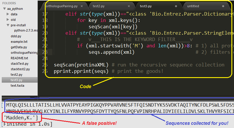Click the pprint.pprint(seqs) code line
Screen dimensions: 234x128
pos(81,71)
